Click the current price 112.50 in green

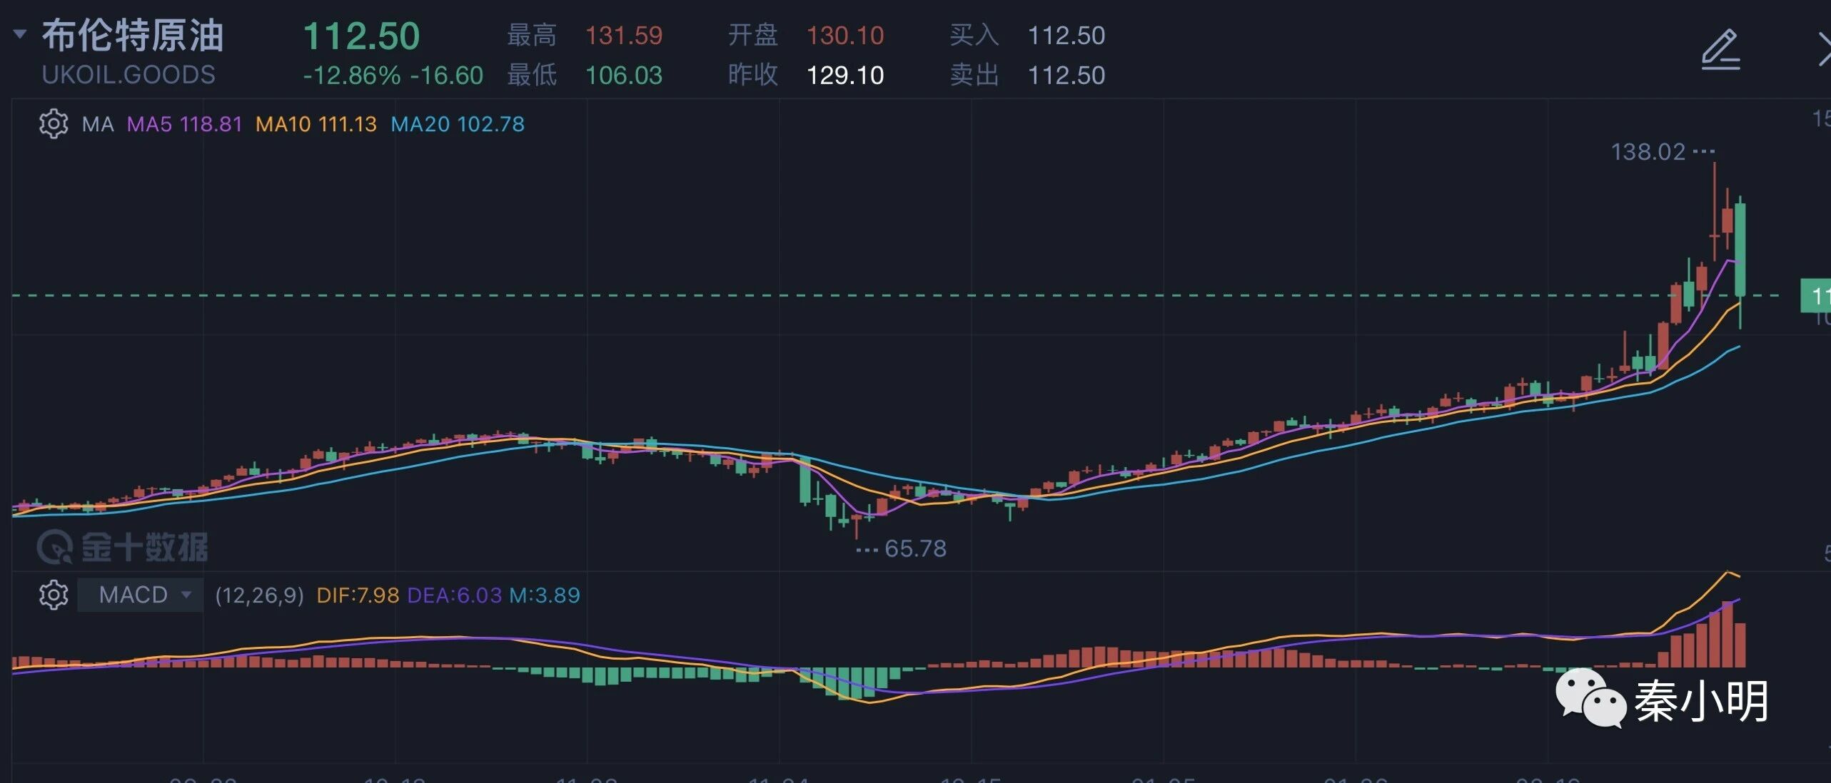click(361, 36)
